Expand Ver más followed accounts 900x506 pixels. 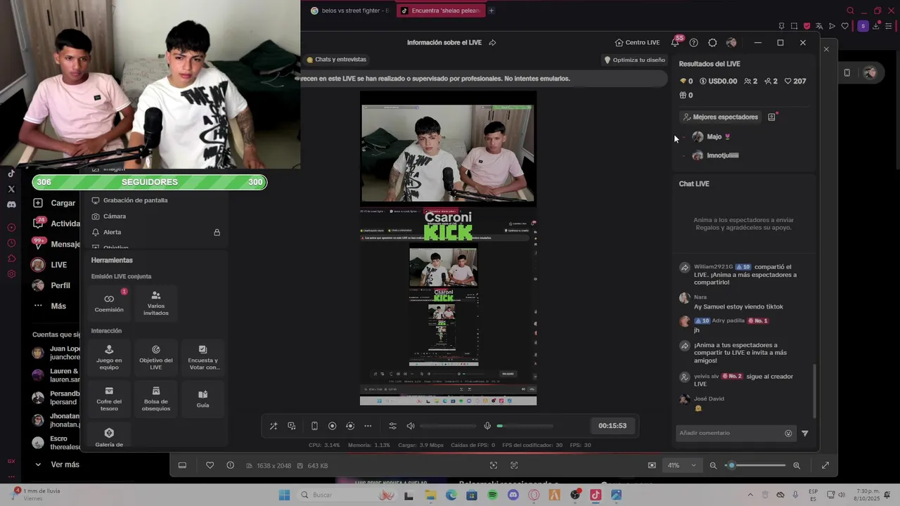point(56,465)
